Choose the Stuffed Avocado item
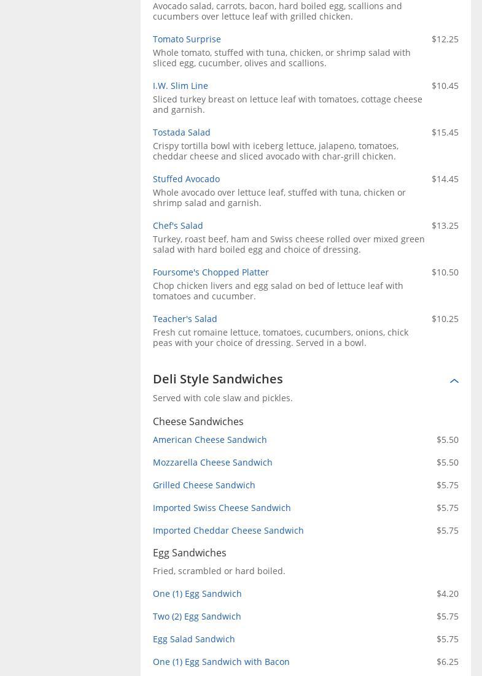 [x=186, y=179]
